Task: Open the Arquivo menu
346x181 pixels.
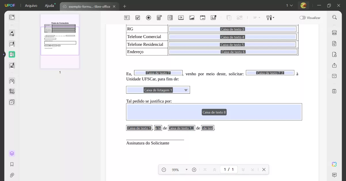Action: (31, 5)
